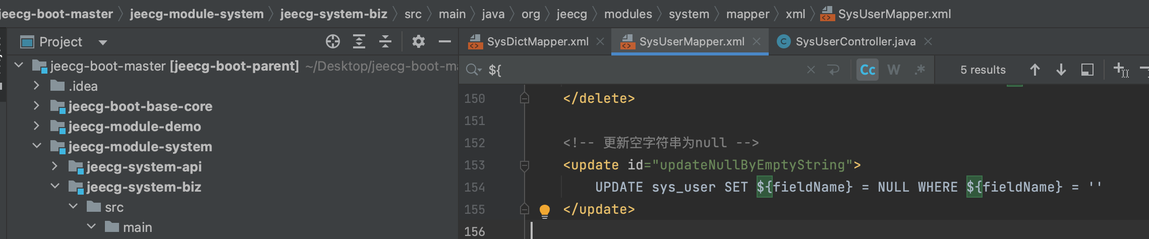Clear the search field text

[x=811, y=70]
